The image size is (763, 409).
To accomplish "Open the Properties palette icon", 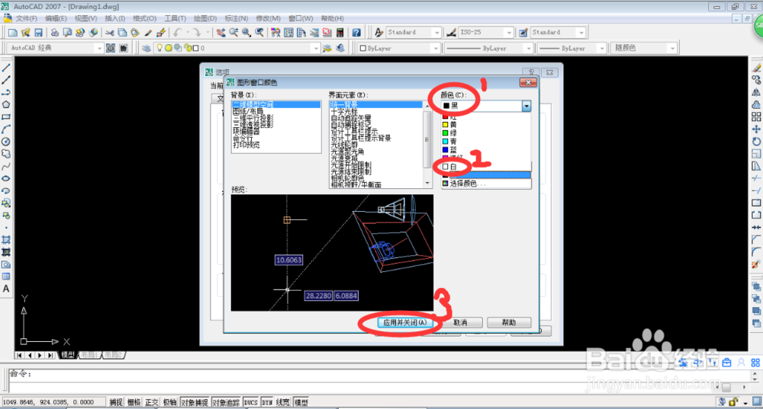I will pos(276,33).
